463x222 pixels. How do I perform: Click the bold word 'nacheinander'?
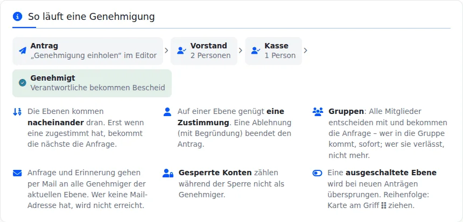[55, 123]
